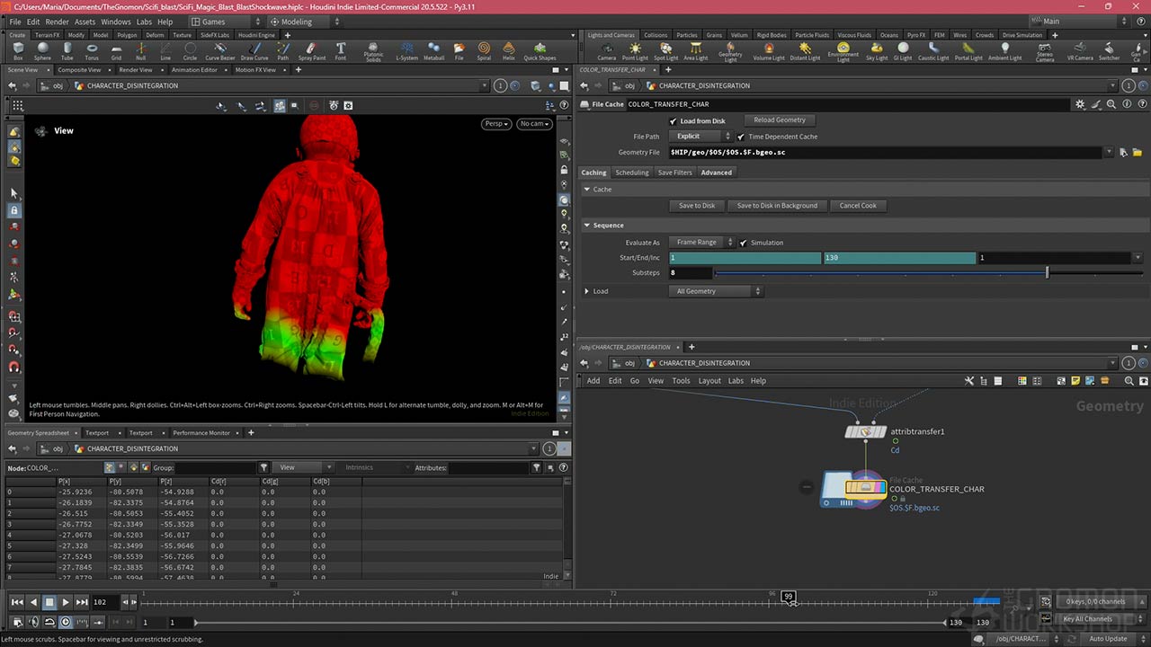Uncheck the Simulation checkbox
Viewport: 1151px width, 647px height.
click(x=744, y=243)
